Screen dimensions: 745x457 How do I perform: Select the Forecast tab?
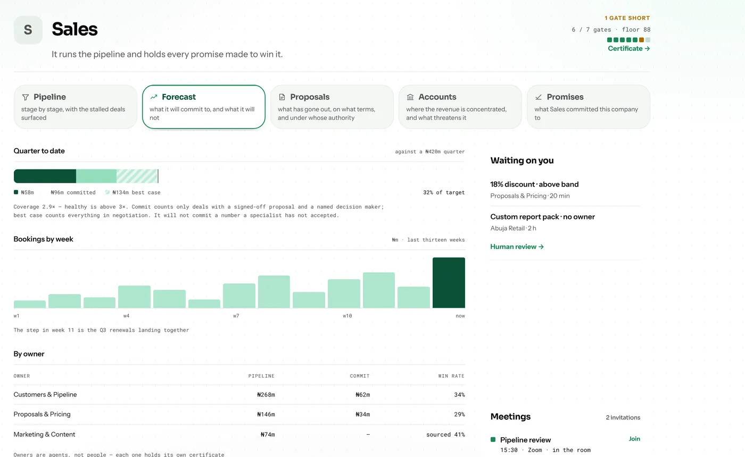pos(204,107)
